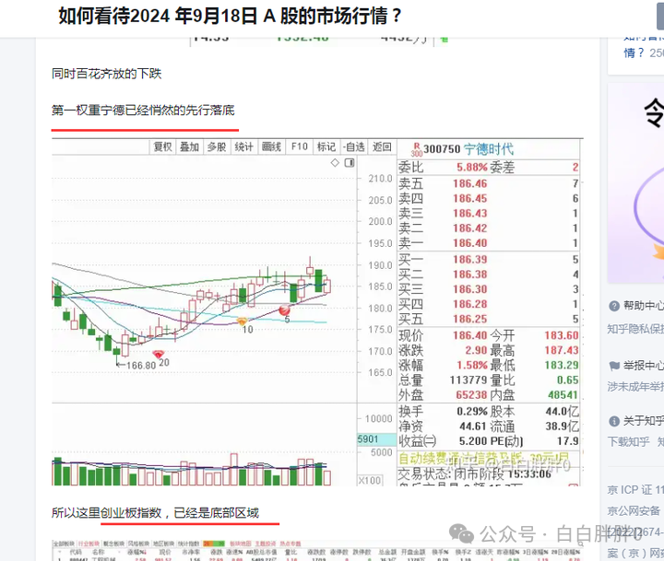Click the 最低 value 183.29
This screenshot has height=561, width=664.
561,365
